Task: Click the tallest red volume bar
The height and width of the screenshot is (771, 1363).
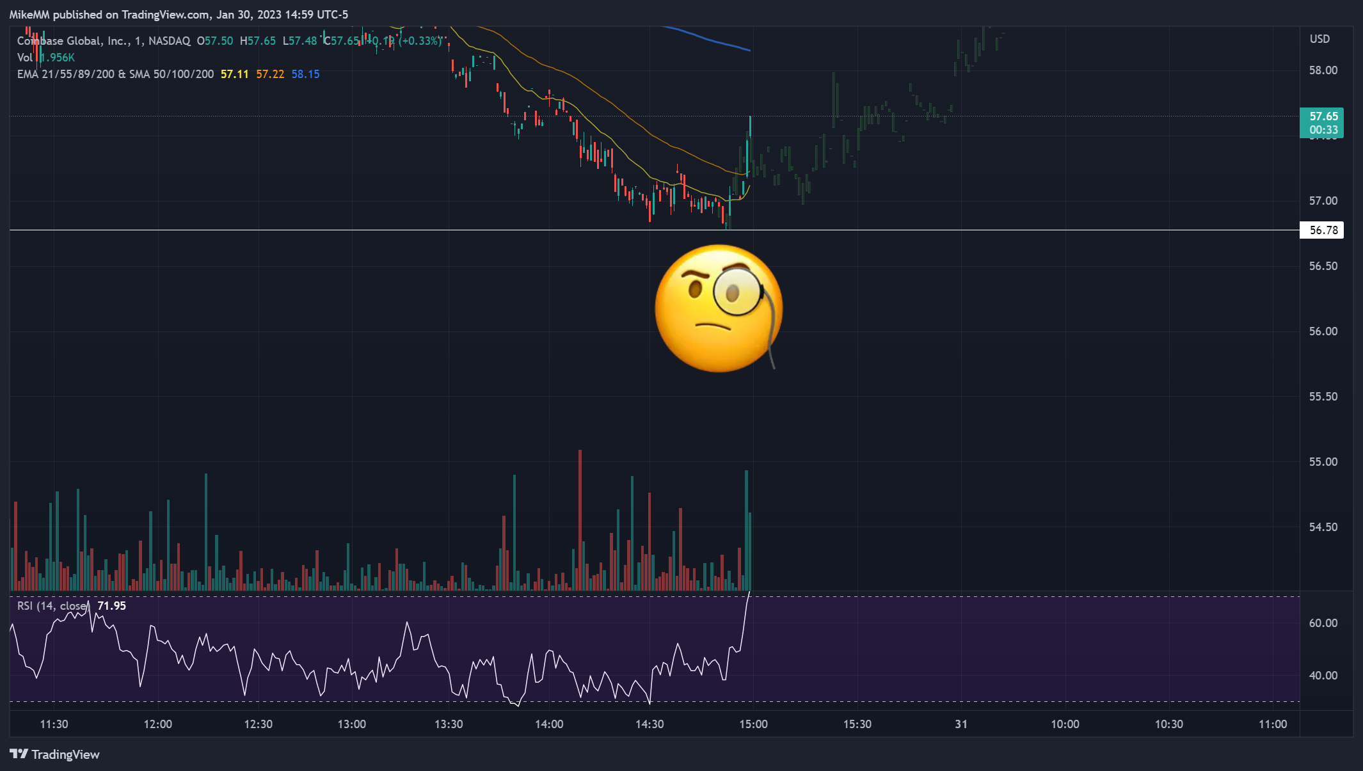Action: coord(580,520)
